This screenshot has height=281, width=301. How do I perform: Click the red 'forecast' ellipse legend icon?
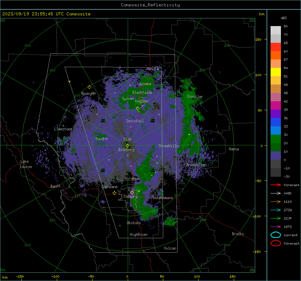click(x=276, y=243)
